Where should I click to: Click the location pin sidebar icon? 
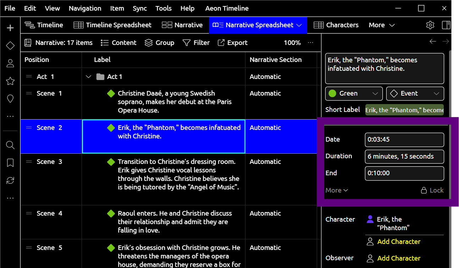point(10,99)
